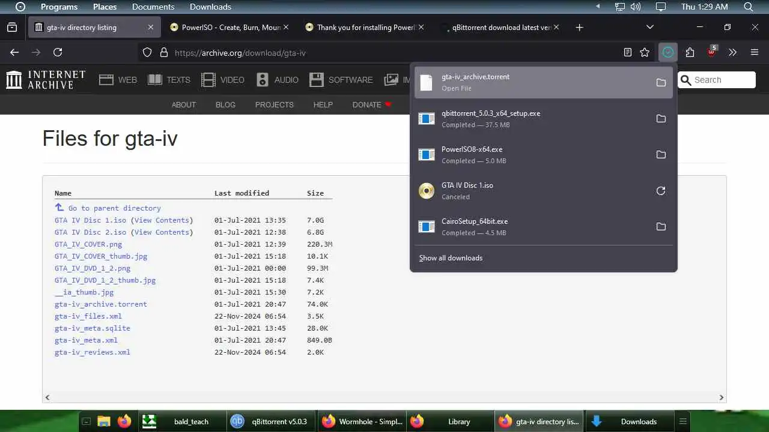Image resolution: width=769 pixels, height=432 pixels.
Task: Click BLOG in Archive subnav
Action: tap(225, 104)
